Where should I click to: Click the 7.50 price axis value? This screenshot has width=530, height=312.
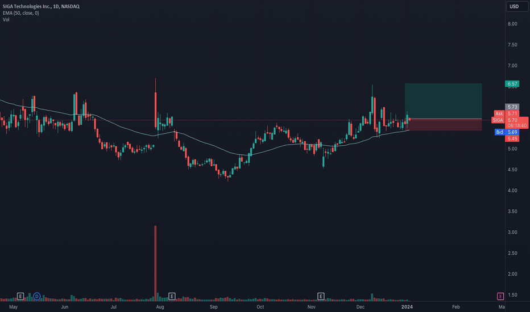click(x=512, y=45)
